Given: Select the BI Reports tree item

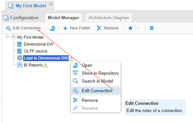Looking at the screenshot, I should (x=33, y=65).
